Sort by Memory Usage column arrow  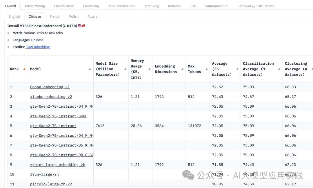point(150,69)
